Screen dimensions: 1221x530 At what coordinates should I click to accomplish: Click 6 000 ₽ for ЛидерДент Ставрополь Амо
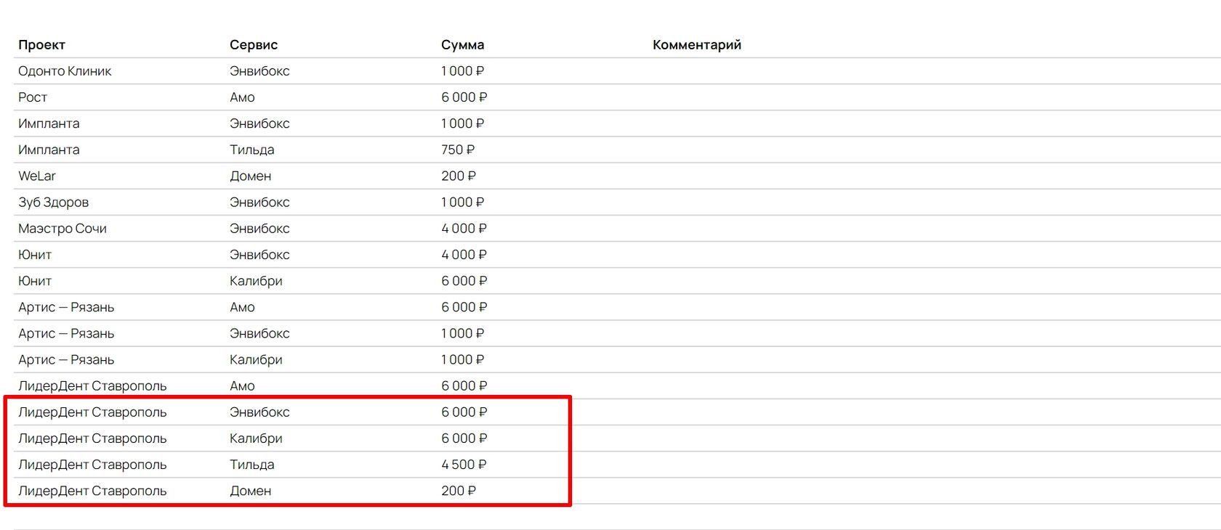coord(464,386)
